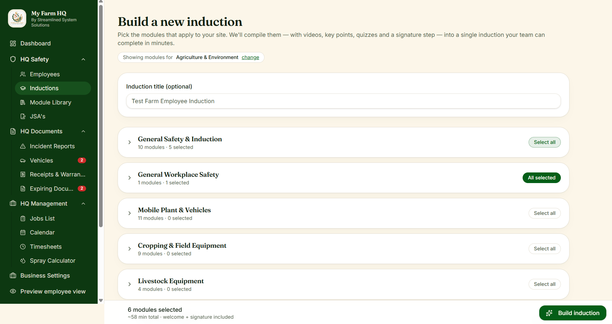The width and height of the screenshot is (612, 324).
Task: Click the Timesheets clock icon
Action: pos(23,247)
